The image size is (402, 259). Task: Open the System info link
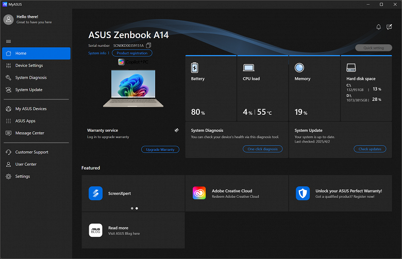[x=97, y=53]
